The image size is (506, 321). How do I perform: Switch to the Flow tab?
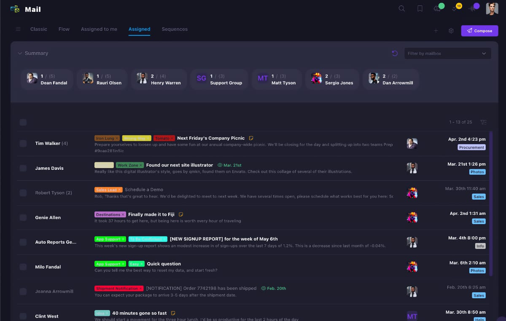pos(64,29)
